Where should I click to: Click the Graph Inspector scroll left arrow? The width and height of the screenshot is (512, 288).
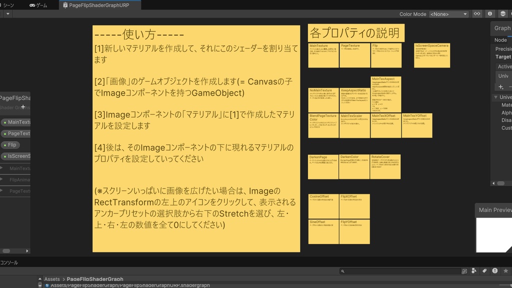click(493, 183)
